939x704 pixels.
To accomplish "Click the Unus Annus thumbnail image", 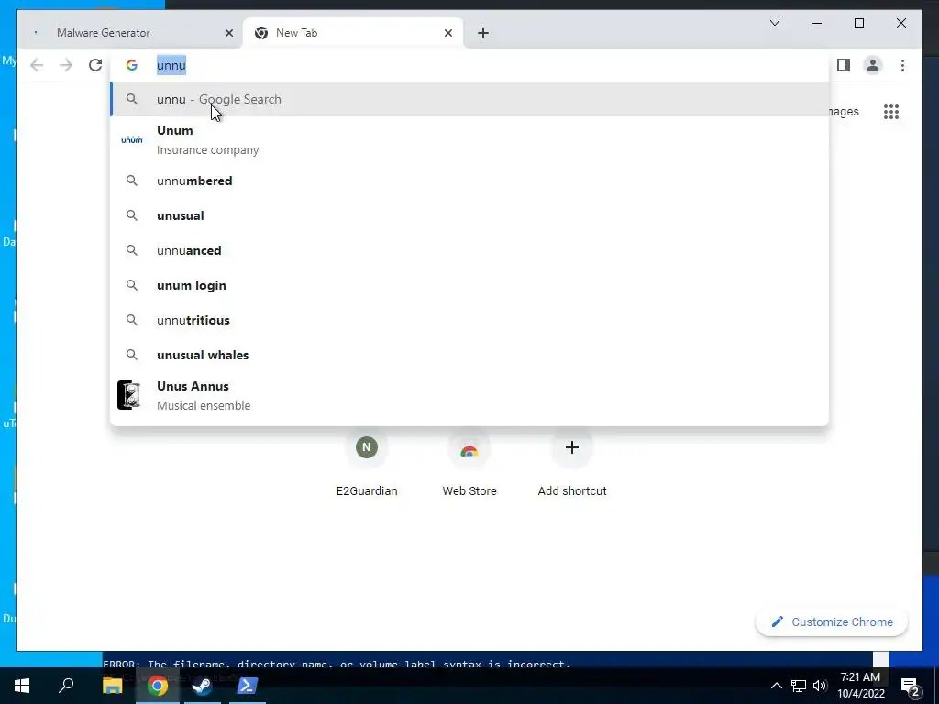I will coord(128,395).
